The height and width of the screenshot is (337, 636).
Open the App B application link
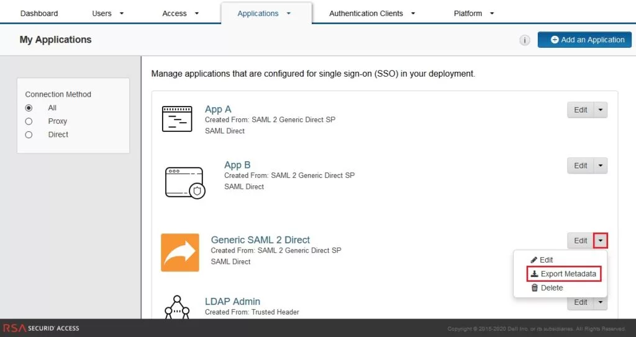[237, 165]
